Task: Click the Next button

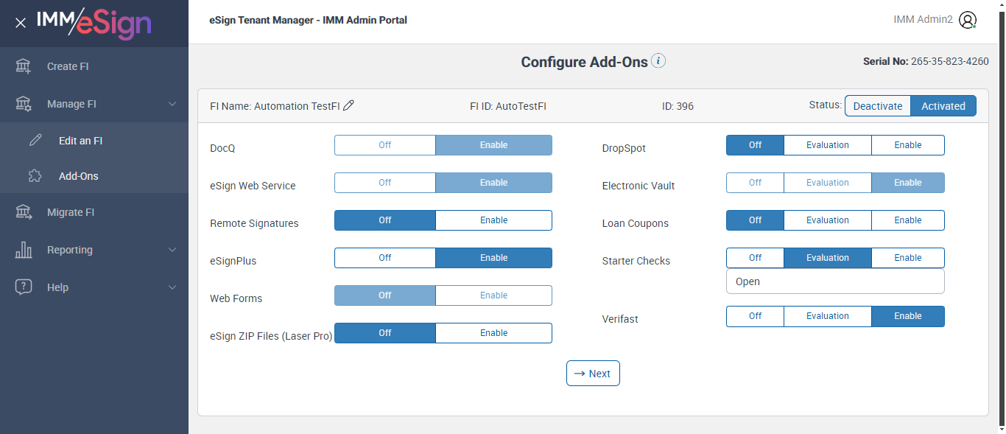Action: [x=593, y=374]
